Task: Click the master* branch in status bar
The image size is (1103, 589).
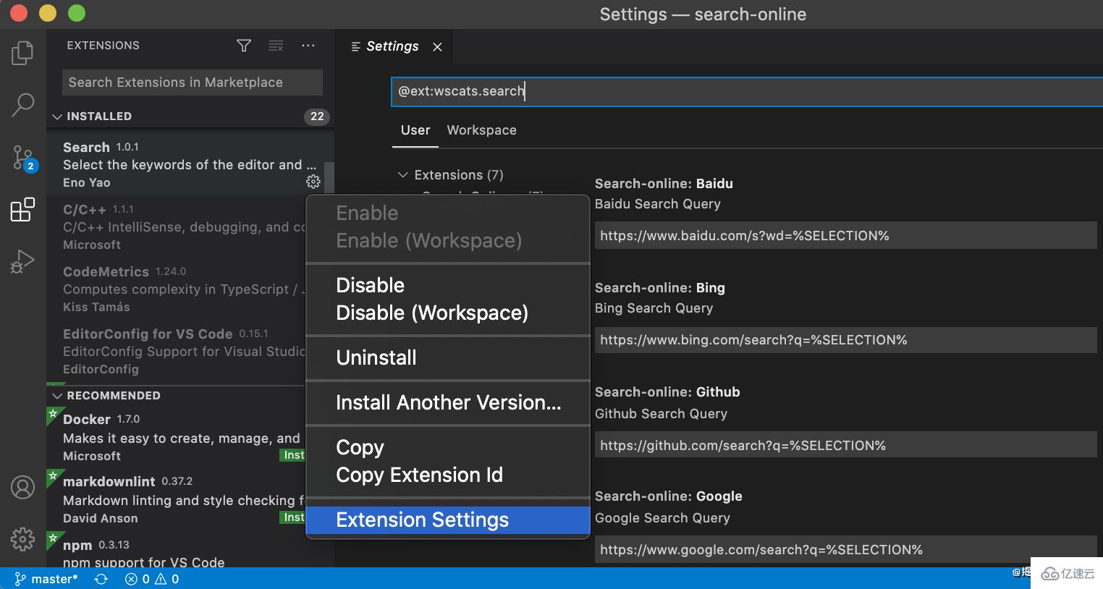Action: point(46,579)
